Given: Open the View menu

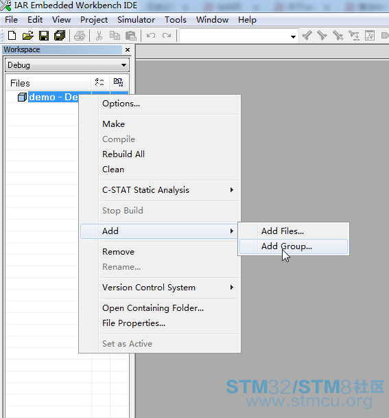Looking at the screenshot, I should [x=61, y=20].
